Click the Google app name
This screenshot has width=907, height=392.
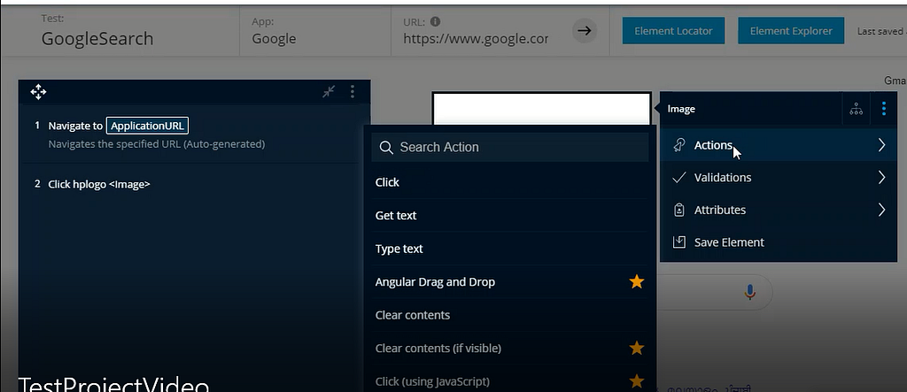274,39
